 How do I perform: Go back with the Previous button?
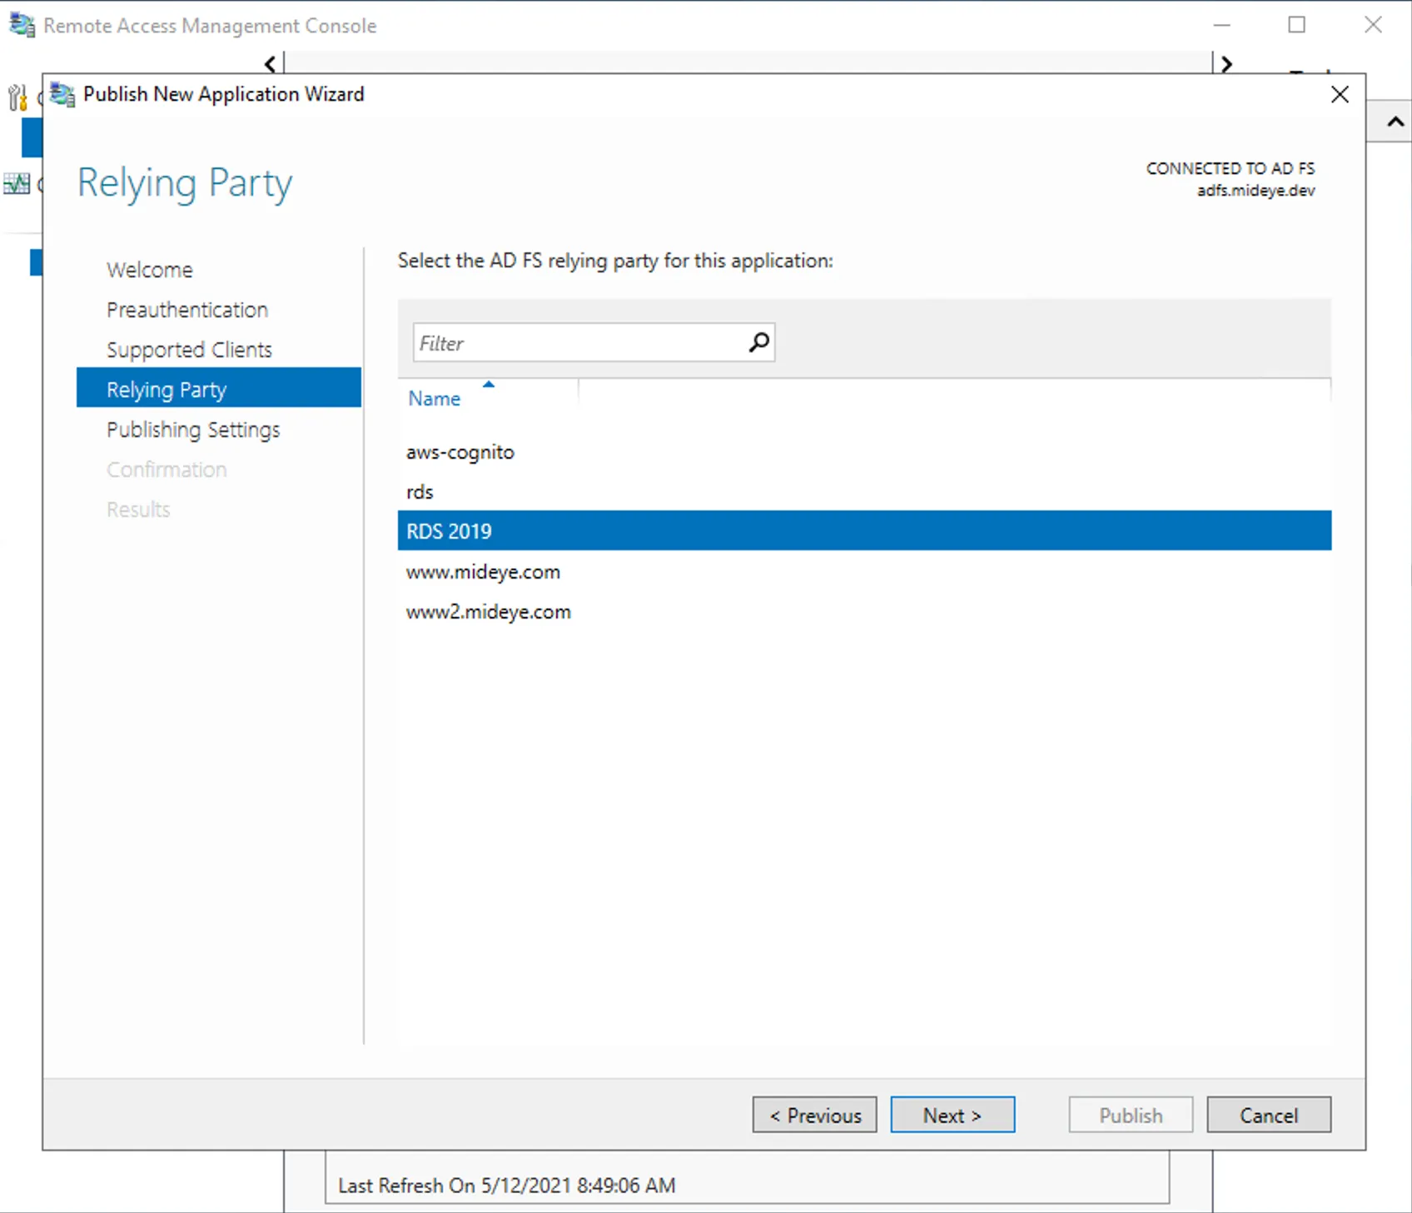point(814,1115)
